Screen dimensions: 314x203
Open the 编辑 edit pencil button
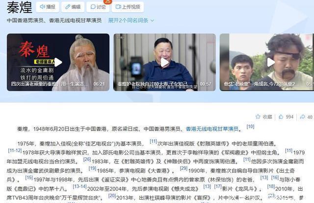pos(73,7)
